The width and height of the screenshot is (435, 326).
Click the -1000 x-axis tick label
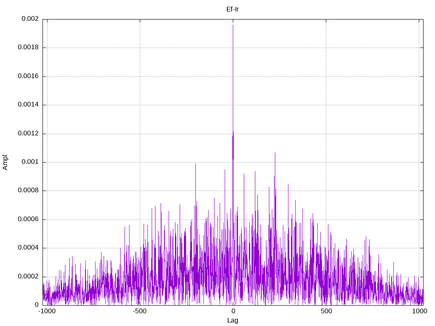point(47,311)
